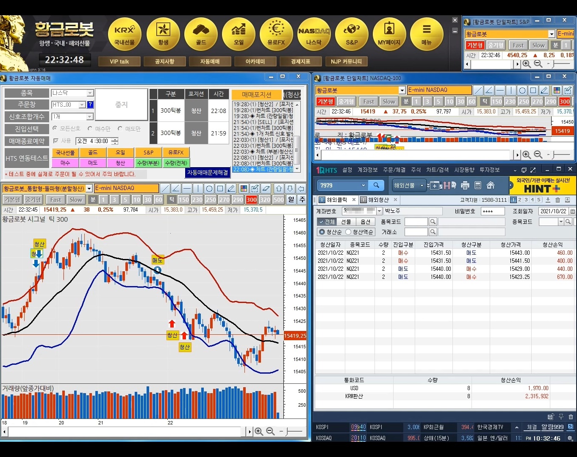The image size is (577, 457).
Task: Zoom out on the main chart with magnifier minus
Action: pos(270,432)
